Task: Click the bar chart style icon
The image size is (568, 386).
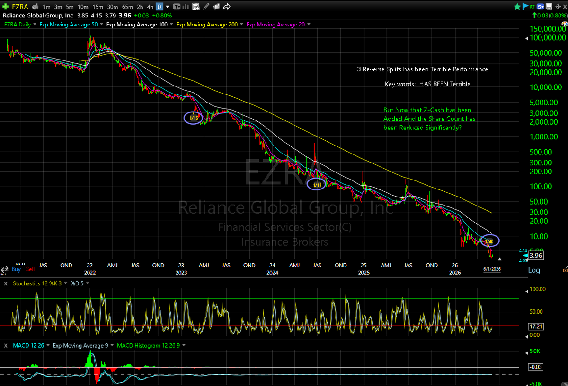Action: (186, 7)
